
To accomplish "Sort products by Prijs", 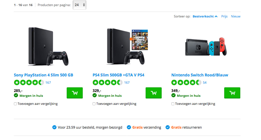I will pos(224,16).
